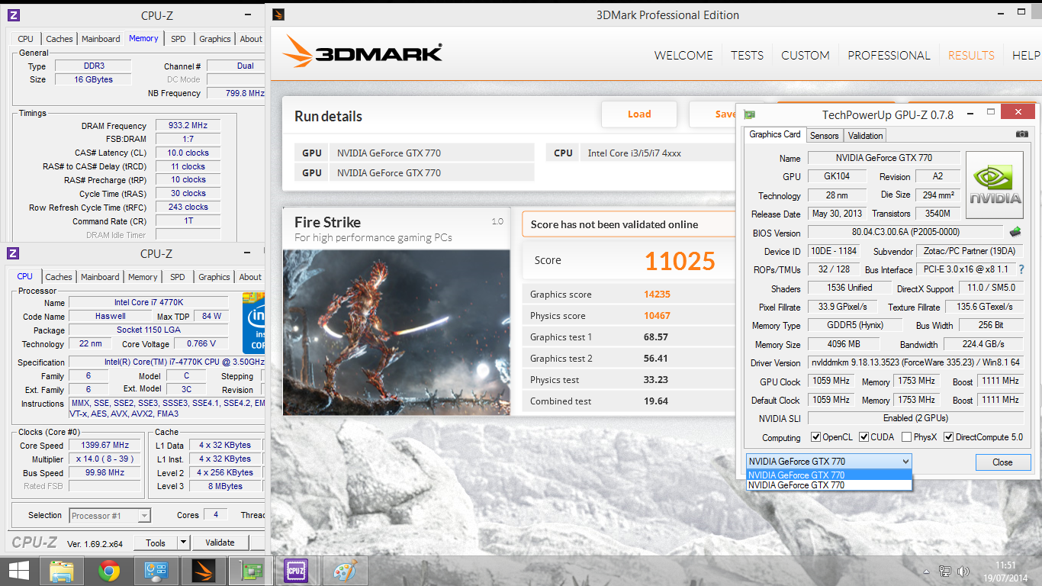Go to 3DMark WELCOME section
Viewport: 1042px width, 586px height.
(683, 55)
